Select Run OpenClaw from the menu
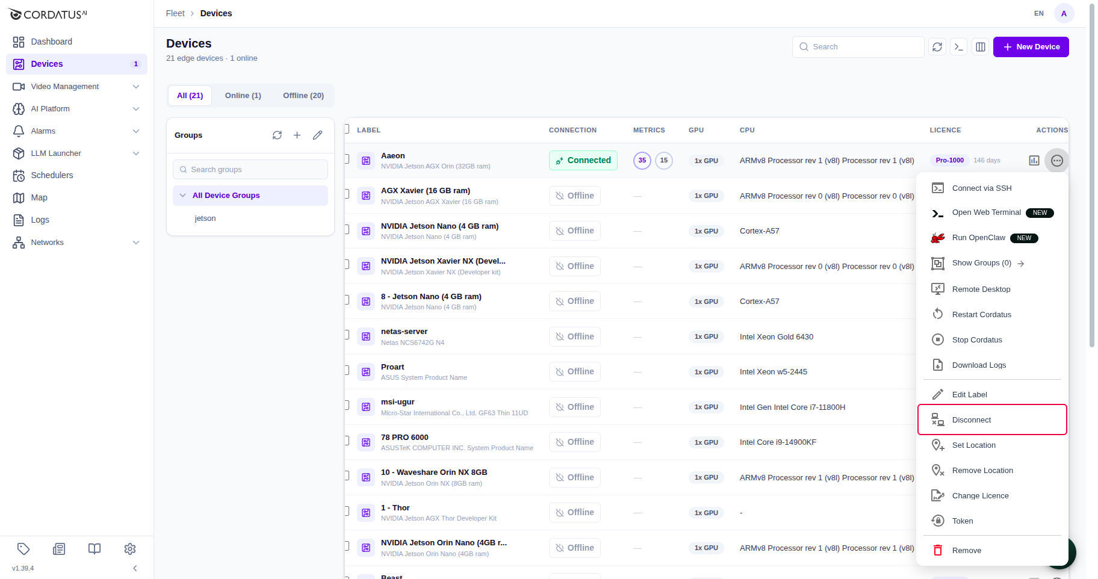 click(x=992, y=238)
